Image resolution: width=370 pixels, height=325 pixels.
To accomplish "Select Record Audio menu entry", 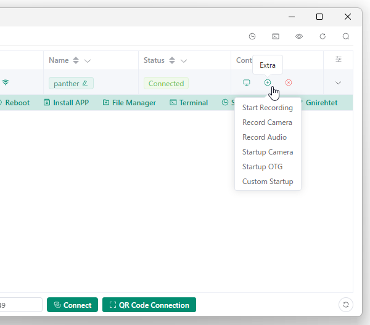I will (268, 137).
